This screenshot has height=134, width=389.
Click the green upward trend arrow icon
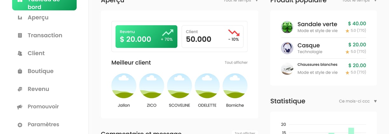click(167, 33)
